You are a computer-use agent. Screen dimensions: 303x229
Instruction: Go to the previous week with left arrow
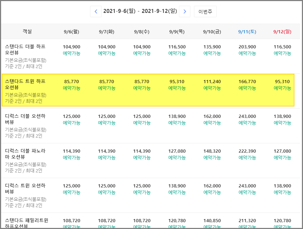click(x=96, y=11)
